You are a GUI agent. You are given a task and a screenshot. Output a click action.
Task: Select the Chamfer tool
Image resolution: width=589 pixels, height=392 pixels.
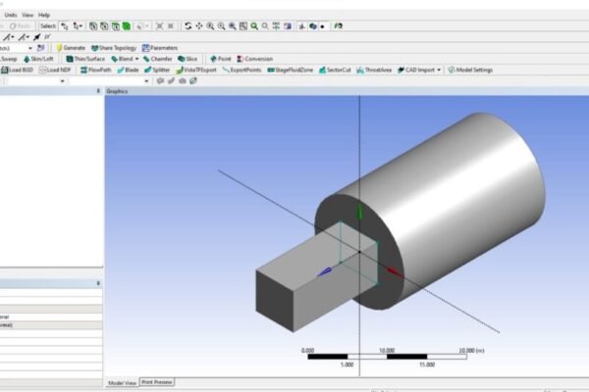coord(157,59)
